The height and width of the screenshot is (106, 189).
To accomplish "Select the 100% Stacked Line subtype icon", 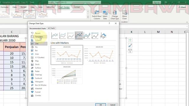I will click(x=71, y=36).
